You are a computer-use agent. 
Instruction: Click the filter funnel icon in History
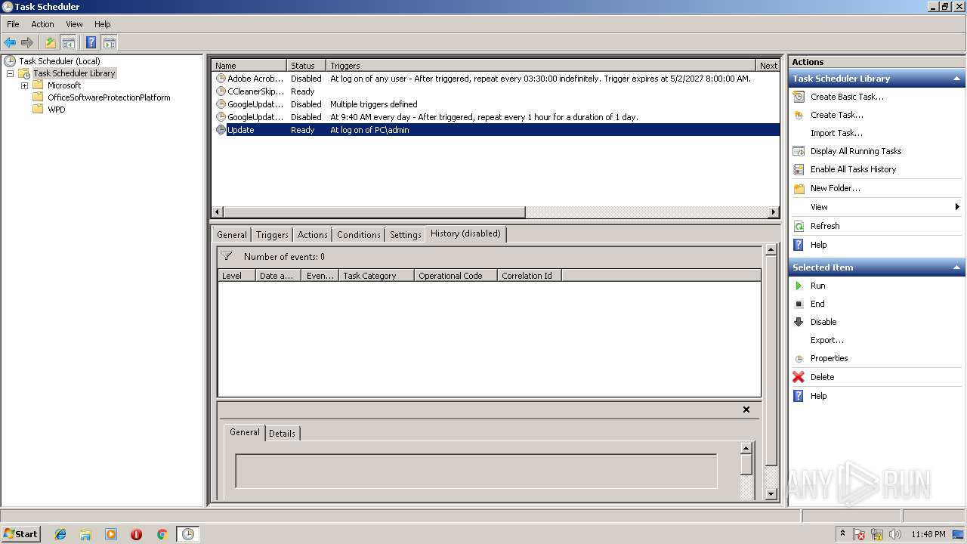pos(227,256)
